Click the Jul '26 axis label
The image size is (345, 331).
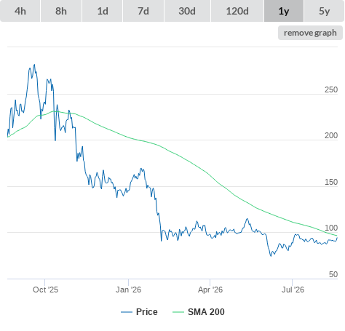[x=293, y=290]
